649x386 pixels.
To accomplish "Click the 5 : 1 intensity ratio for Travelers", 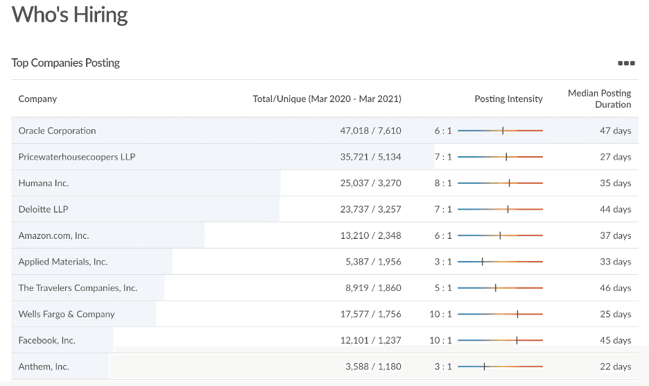I will 443,287.
